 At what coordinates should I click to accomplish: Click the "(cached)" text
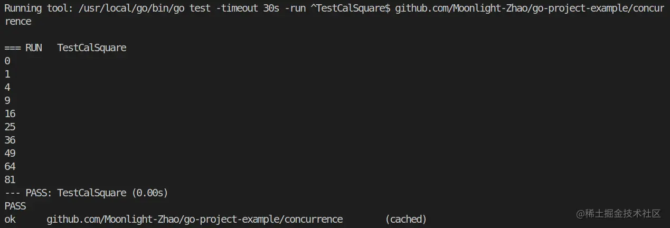coord(405,219)
